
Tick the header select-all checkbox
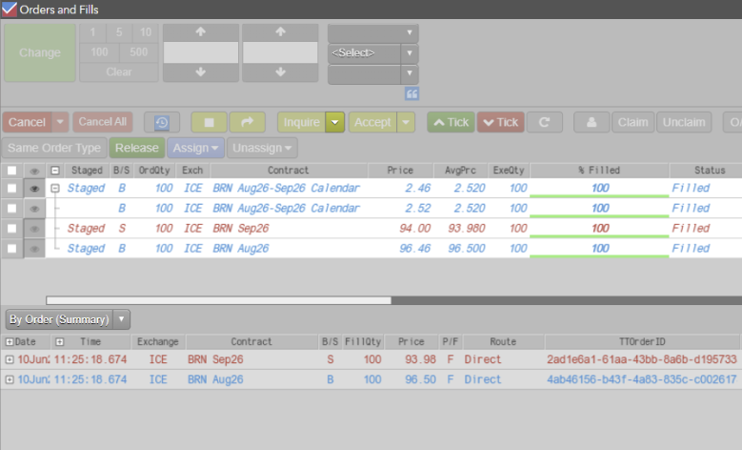tap(11, 170)
